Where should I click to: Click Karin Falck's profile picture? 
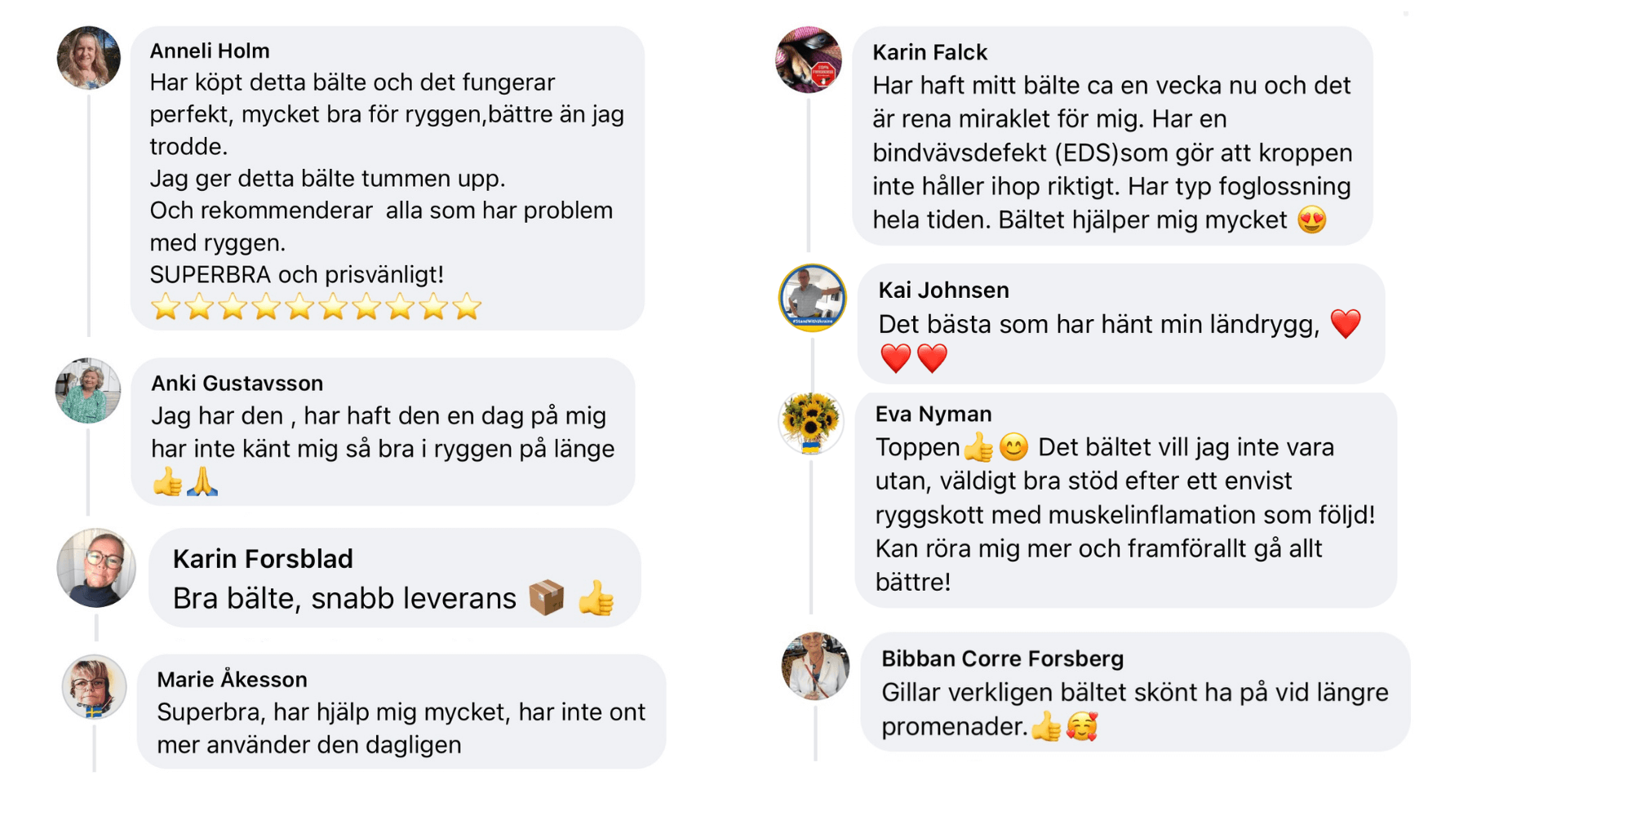click(x=808, y=60)
